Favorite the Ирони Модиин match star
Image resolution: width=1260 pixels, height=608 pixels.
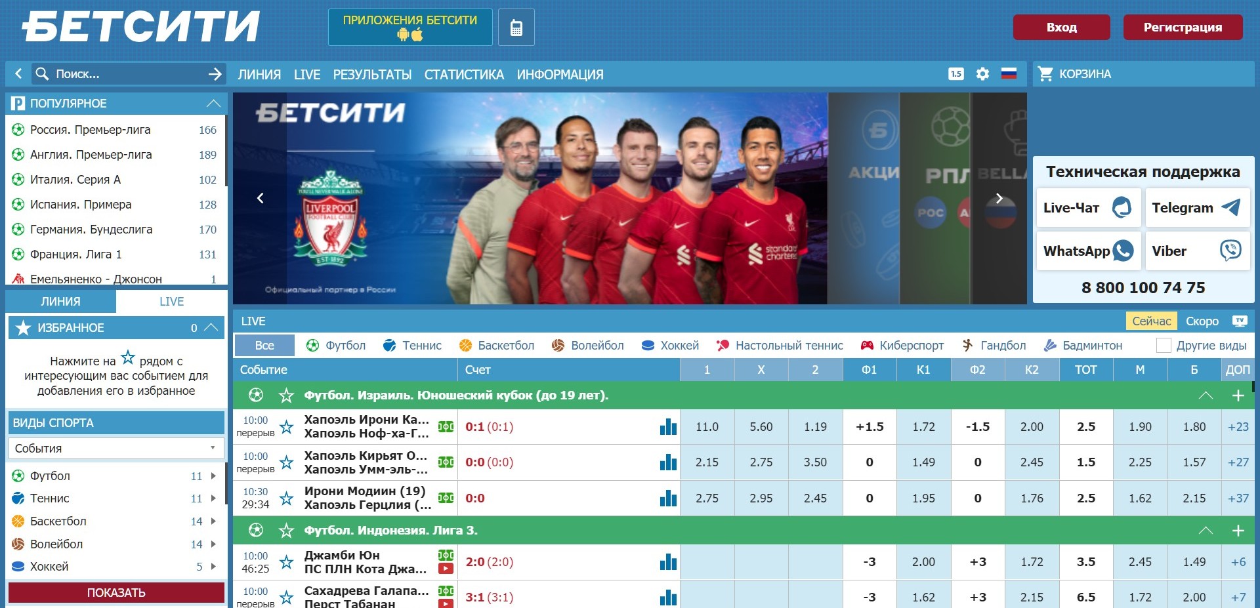[287, 498]
